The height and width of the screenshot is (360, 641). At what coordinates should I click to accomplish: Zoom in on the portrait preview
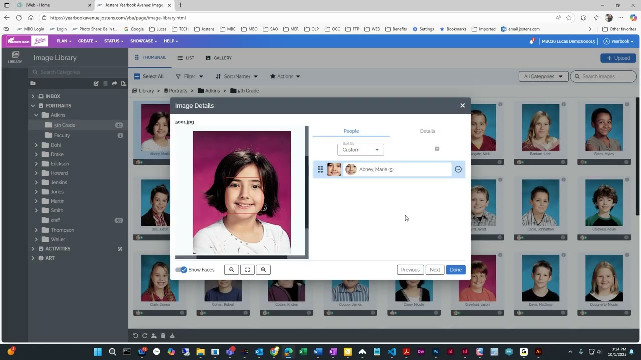tap(263, 270)
